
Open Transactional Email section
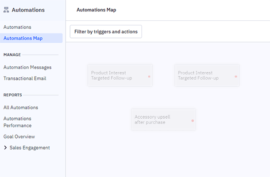click(x=25, y=78)
